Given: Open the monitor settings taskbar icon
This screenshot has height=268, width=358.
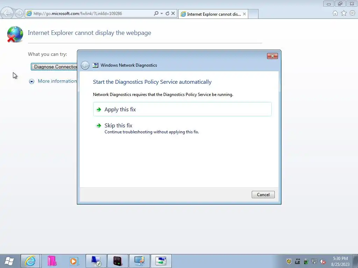Looking at the screenshot, I should click(139, 261).
